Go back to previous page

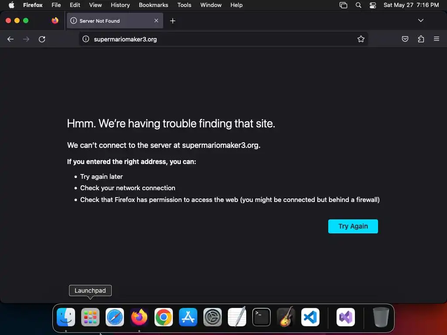click(10, 39)
